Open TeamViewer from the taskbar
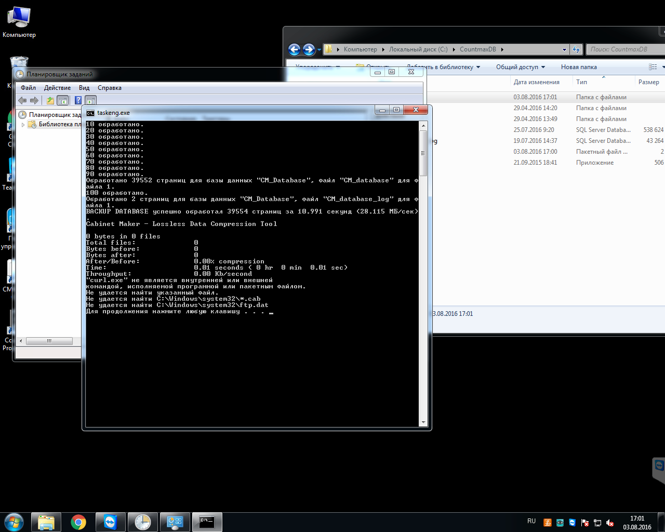 [x=111, y=522]
